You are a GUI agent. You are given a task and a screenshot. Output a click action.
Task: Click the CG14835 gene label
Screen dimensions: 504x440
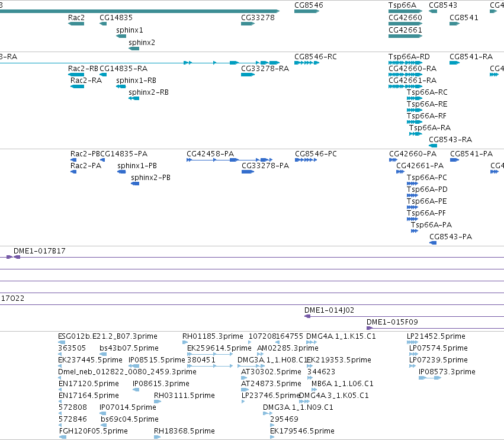[x=116, y=18]
